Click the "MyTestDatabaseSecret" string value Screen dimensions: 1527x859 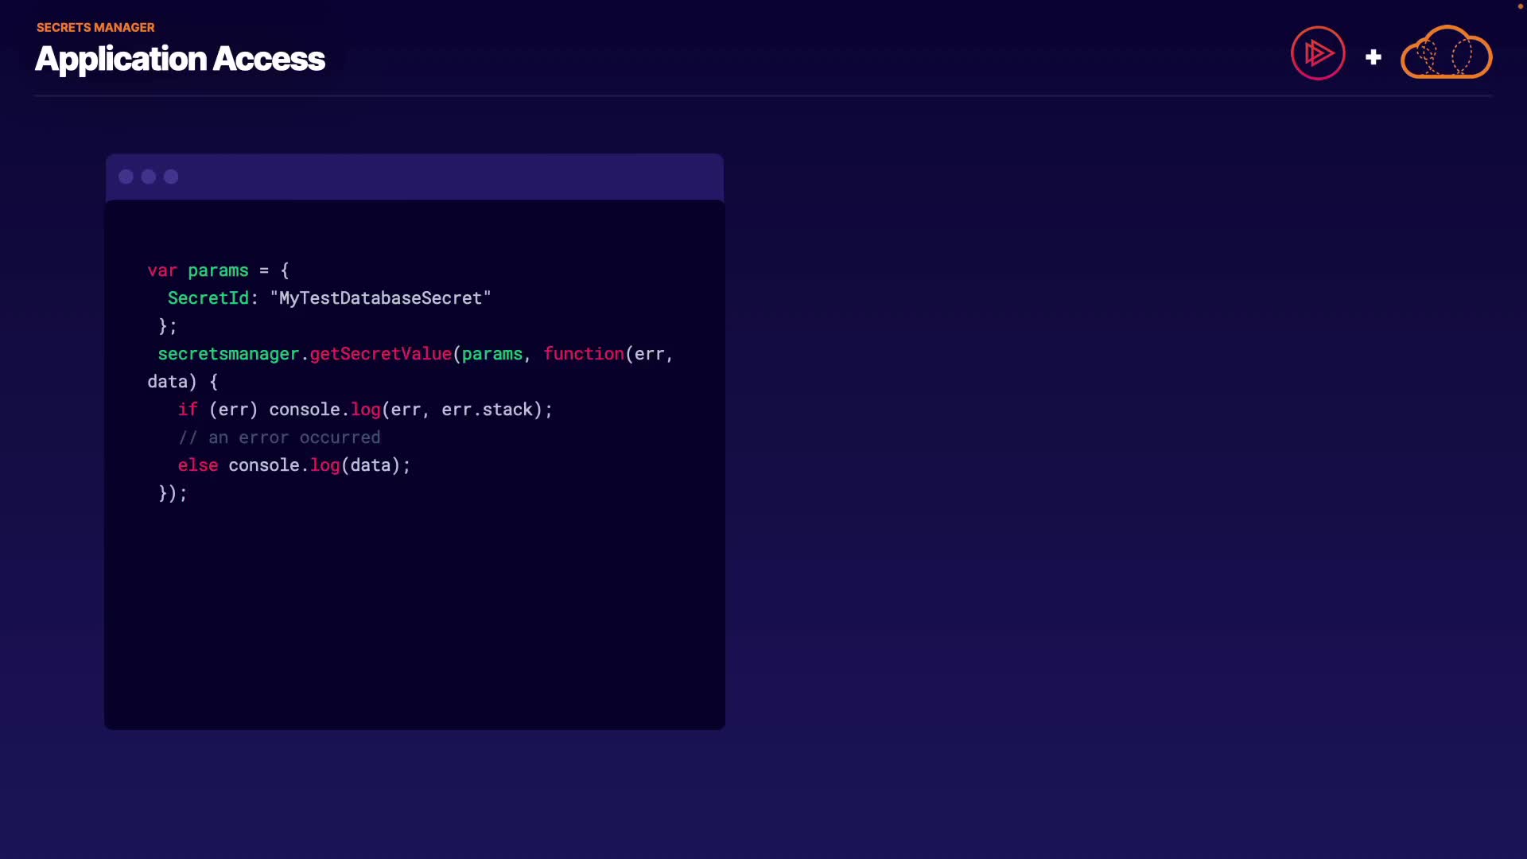pyautogui.click(x=380, y=298)
